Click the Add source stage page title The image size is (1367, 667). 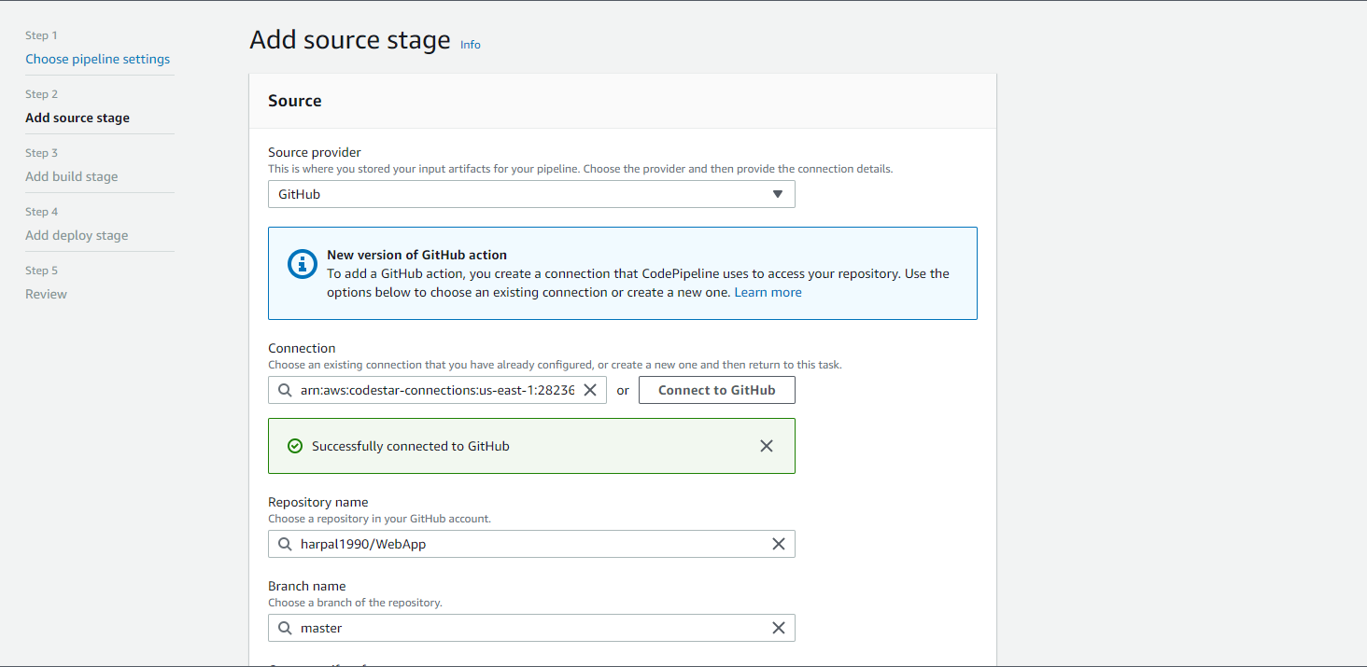tap(350, 40)
